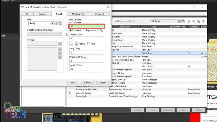Click Draw button in tag browser
This screenshot has height=122, width=217.
click(x=183, y=110)
